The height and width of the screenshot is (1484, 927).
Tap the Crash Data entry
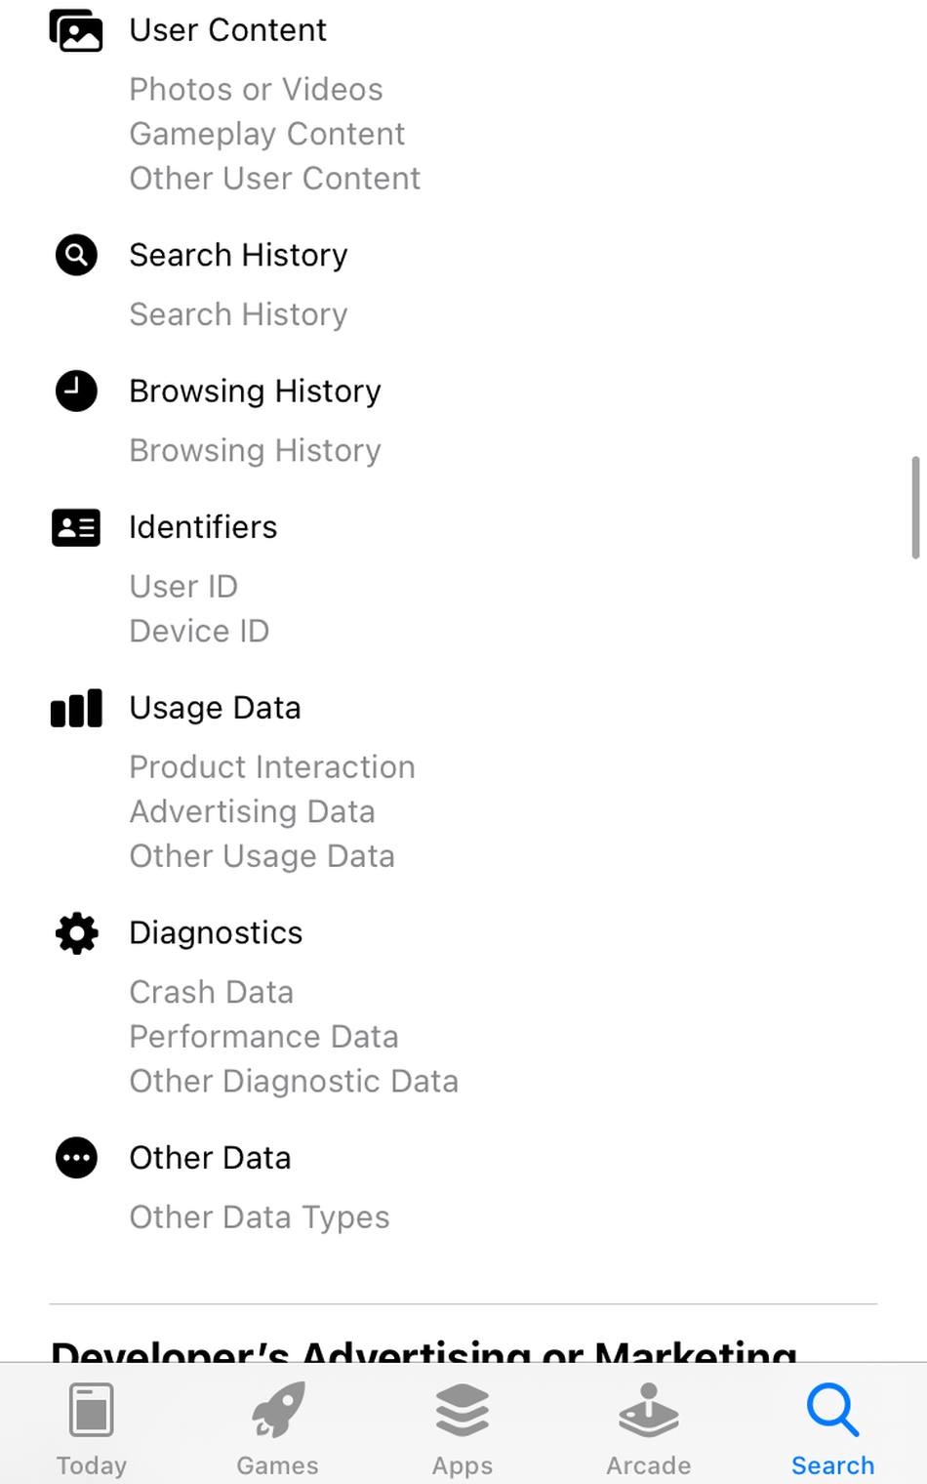(211, 993)
